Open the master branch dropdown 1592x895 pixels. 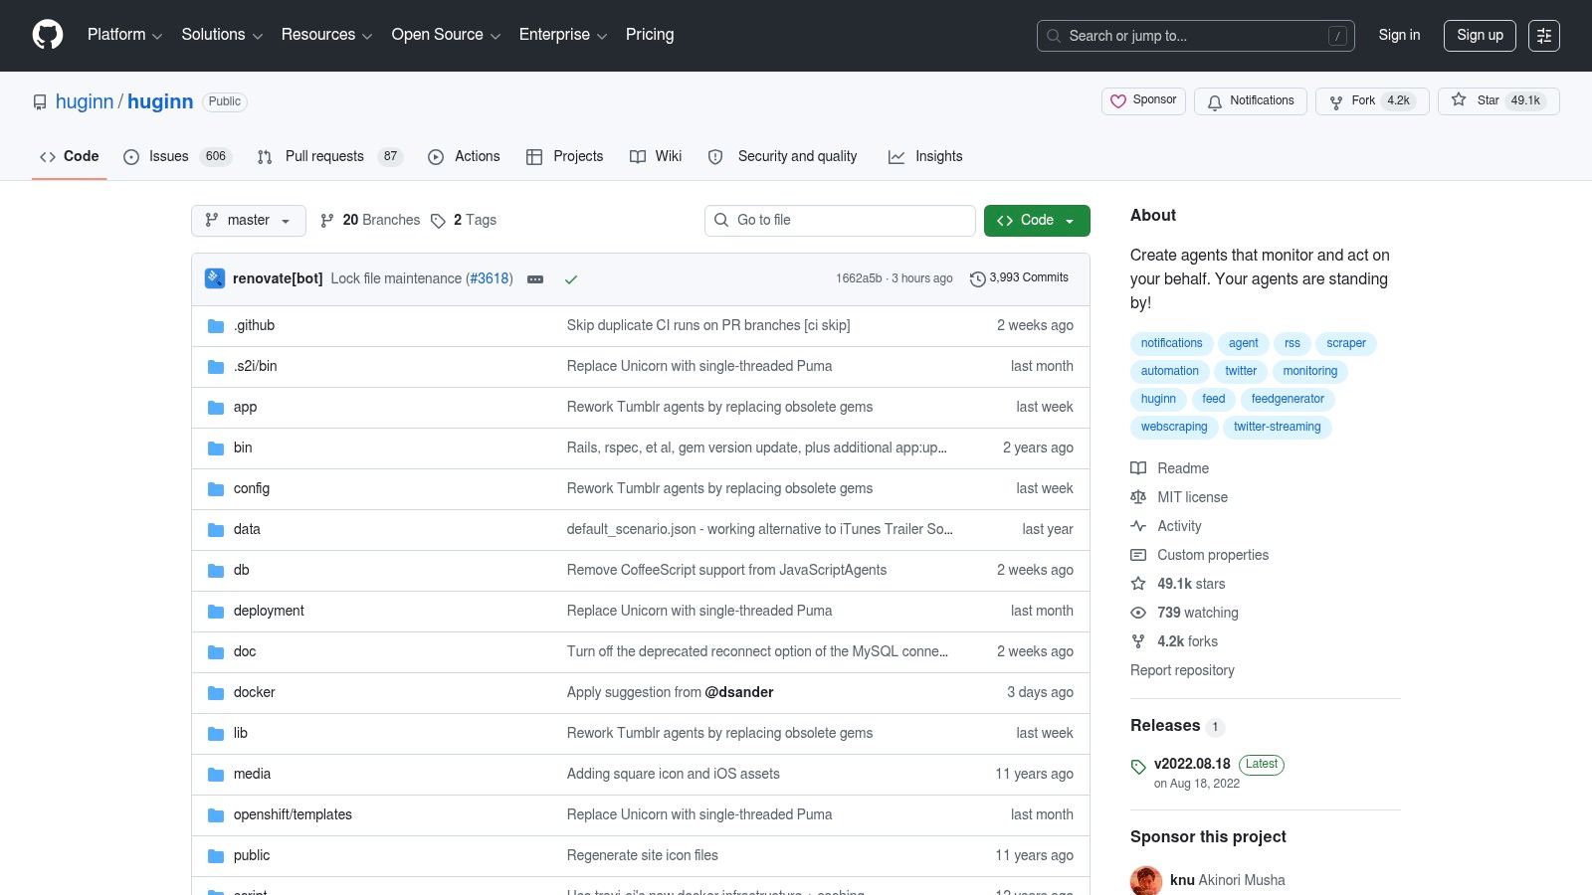tap(249, 221)
